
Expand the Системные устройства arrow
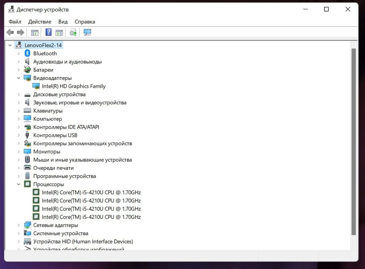[x=18, y=233]
